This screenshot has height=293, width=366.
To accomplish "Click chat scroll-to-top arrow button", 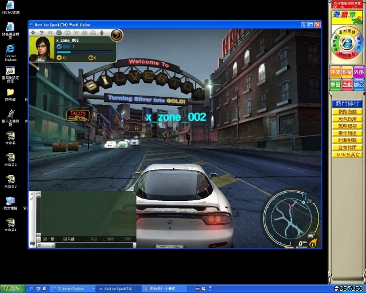I will coord(38,193).
